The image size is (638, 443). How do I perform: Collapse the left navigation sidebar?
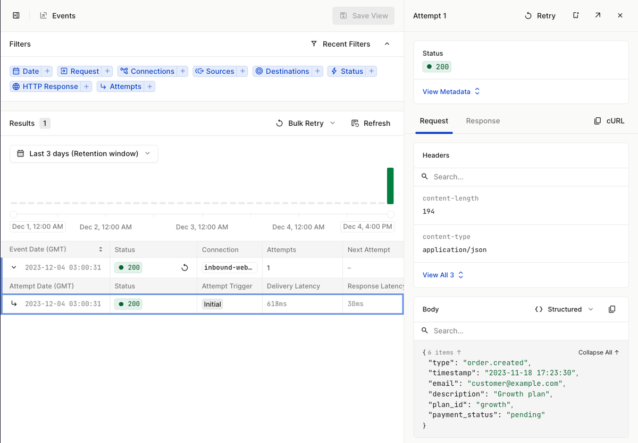click(x=15, y=15)
